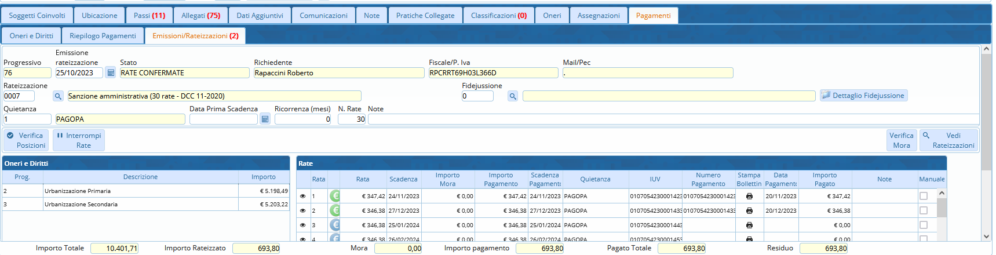The image size is (996, 255).
Task: Print bollettino for installment 1
Action: pos(749,196)
